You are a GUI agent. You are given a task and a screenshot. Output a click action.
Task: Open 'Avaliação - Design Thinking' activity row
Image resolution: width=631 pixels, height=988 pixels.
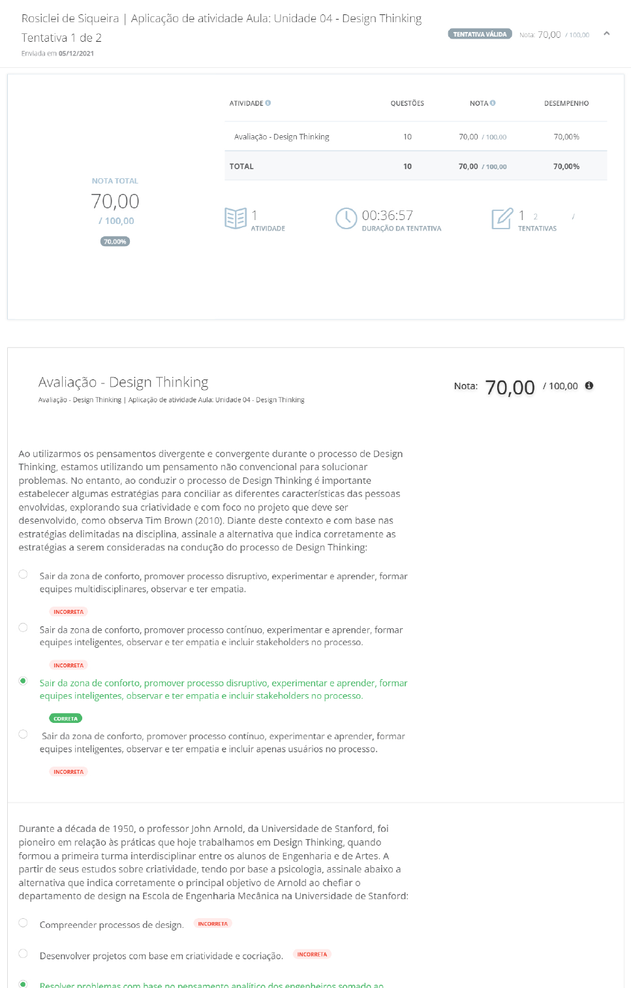pos(282,137)
